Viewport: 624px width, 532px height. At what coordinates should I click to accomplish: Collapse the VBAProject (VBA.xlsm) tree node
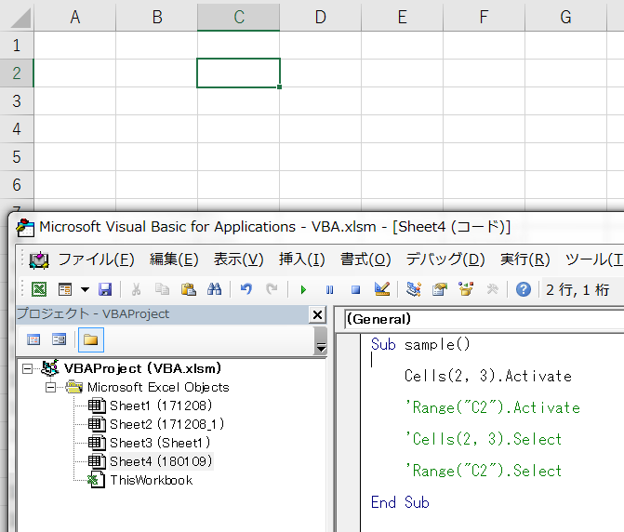pos(27,368)
